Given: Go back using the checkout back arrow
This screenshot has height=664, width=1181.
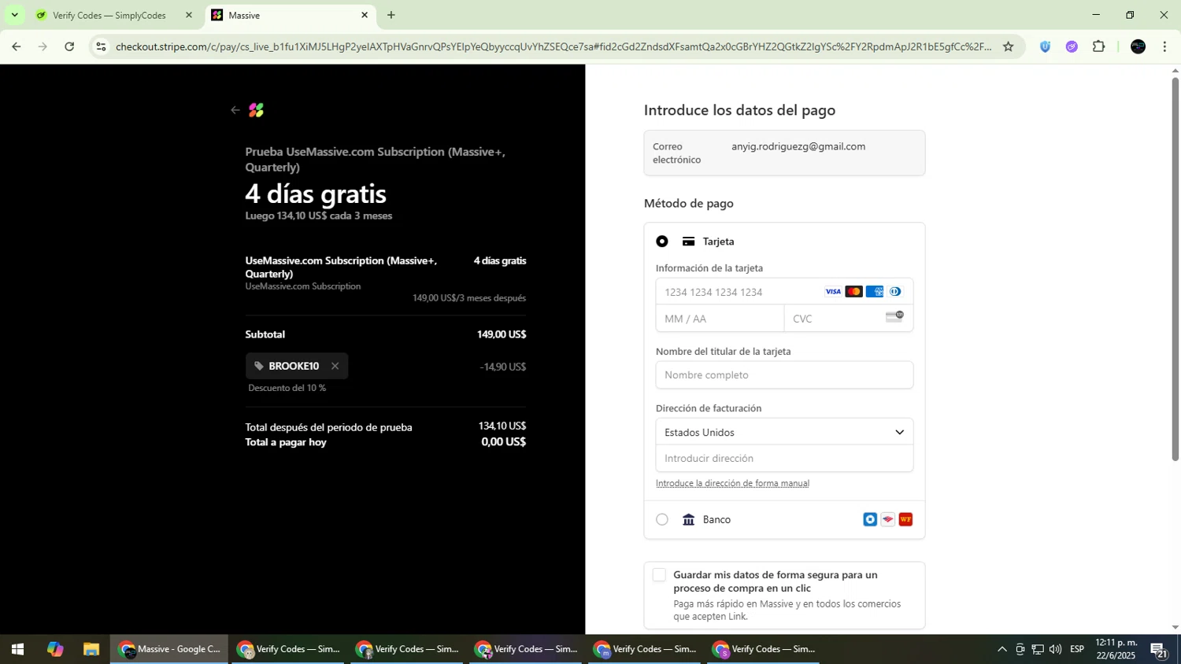Looking at the screenshot, I should [x=235, y=110].
